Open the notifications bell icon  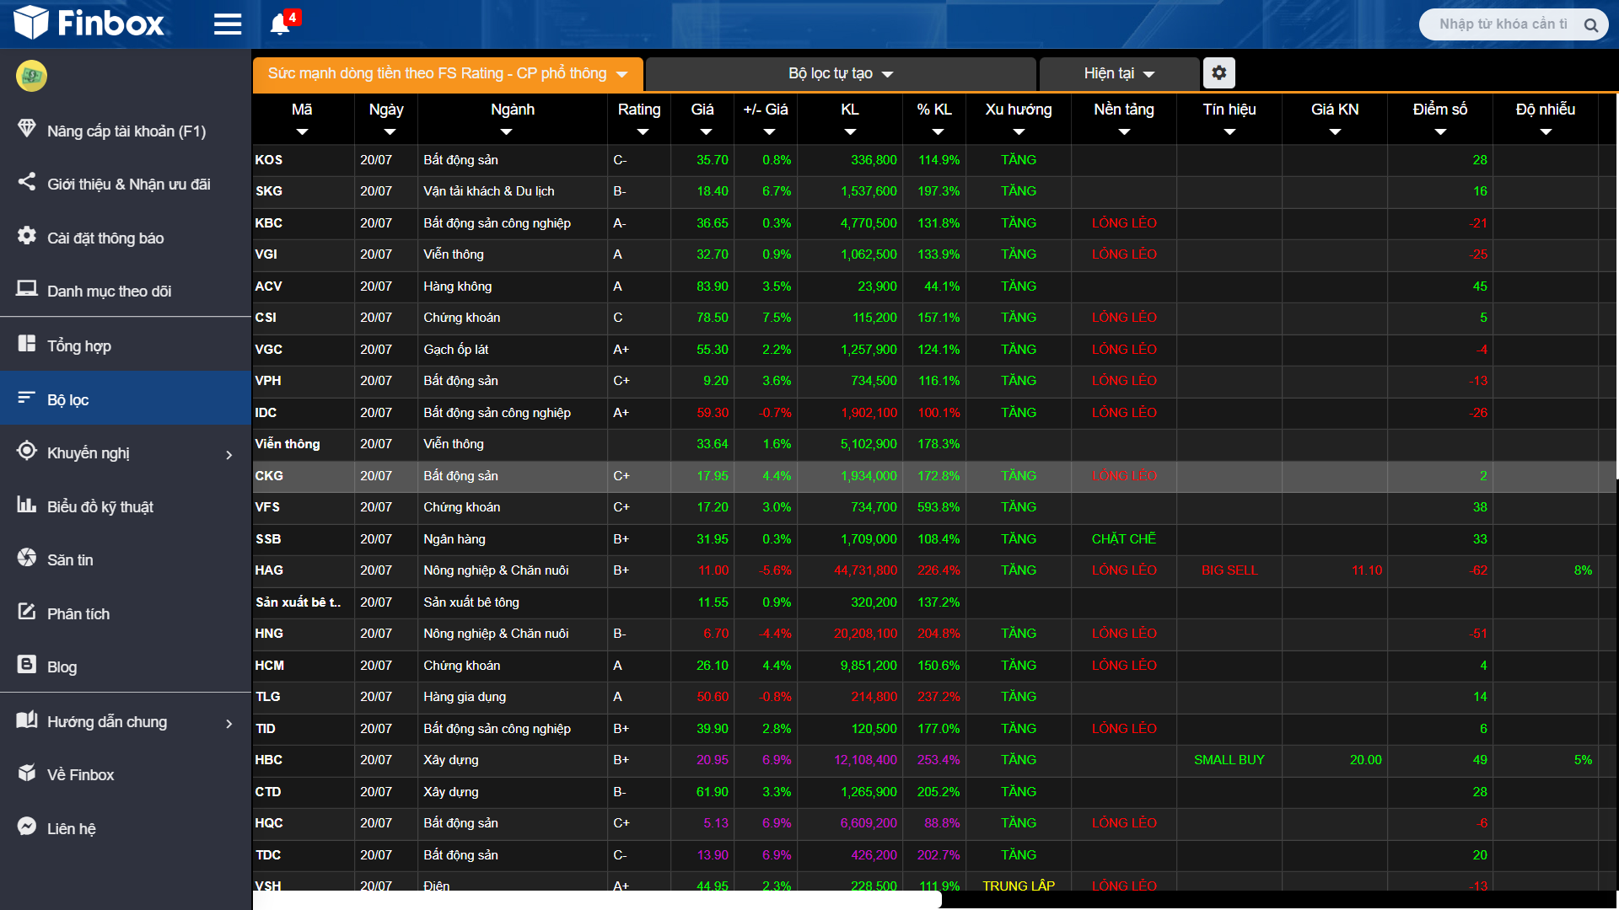click(x=280, y=24)
